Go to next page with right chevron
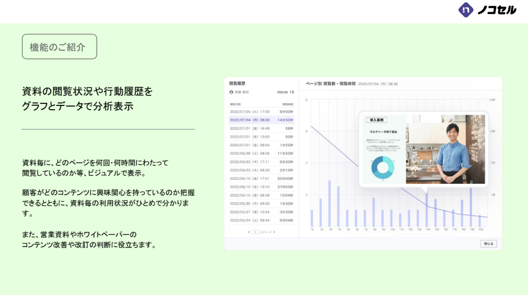 (x=274, y=232)
